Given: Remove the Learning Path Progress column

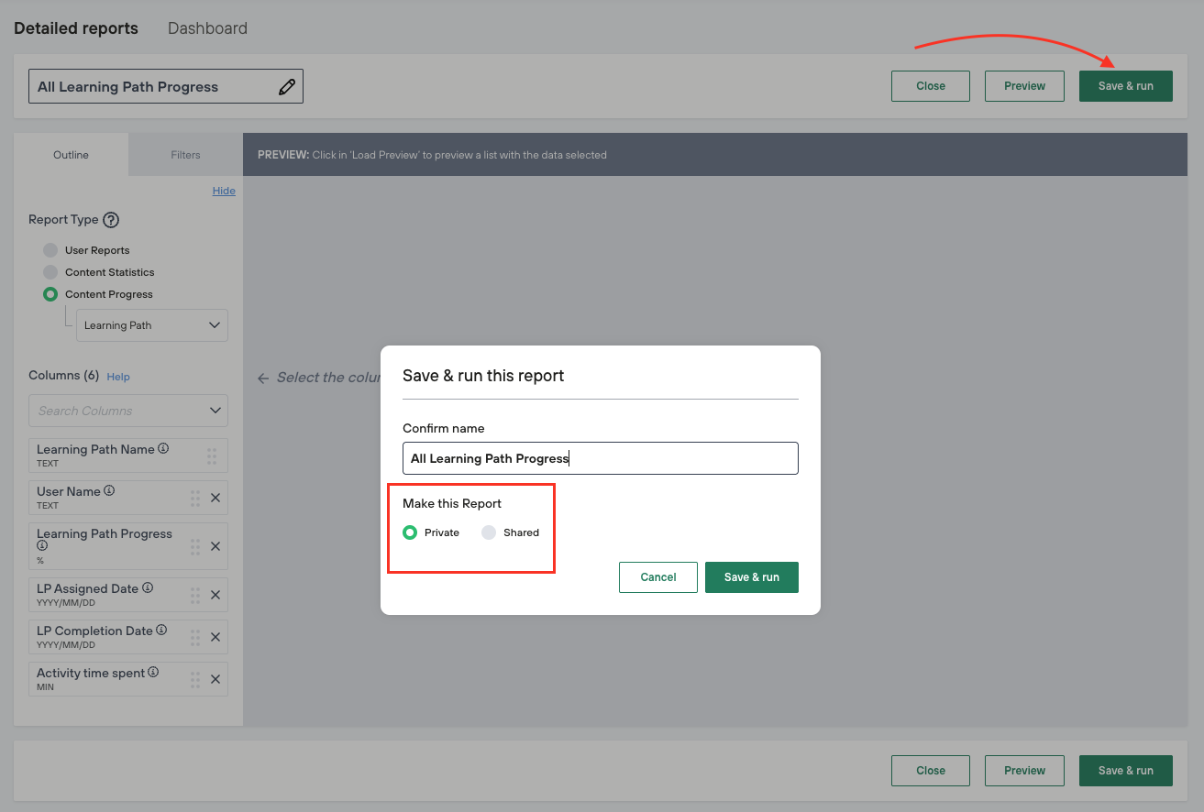Looking at the screenshot, I should pyautogui.click(x=215, y=546).
